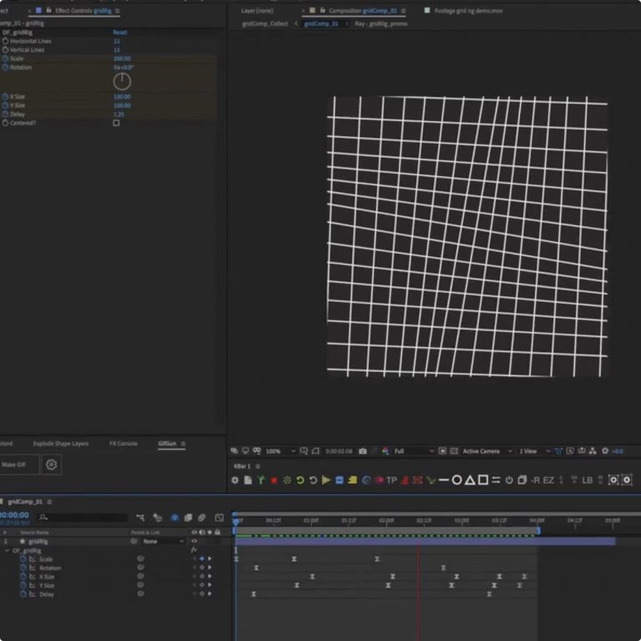Viewport: 641px width, 641px height.
Task: Click the triangle shape icon in KBar
Action: [470, 480]
